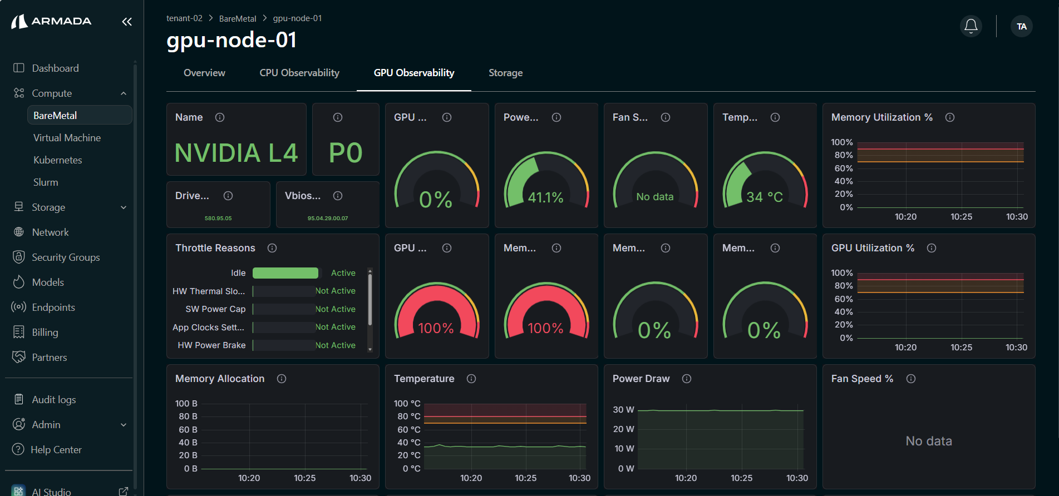Open Slurm in sidebar
This screenshot has height=496, width=1059.
pyautogui.click(x=46, y=182)
